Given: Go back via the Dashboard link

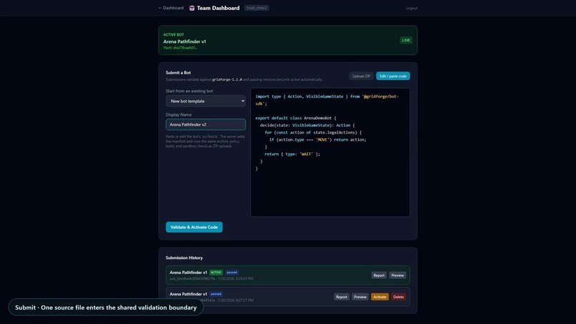Looking at the screenshot, I should [171, 8].
